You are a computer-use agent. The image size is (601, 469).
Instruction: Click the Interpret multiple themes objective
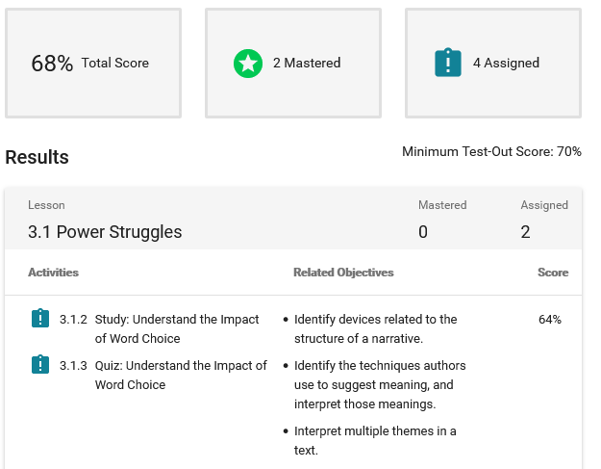(375, 441)
